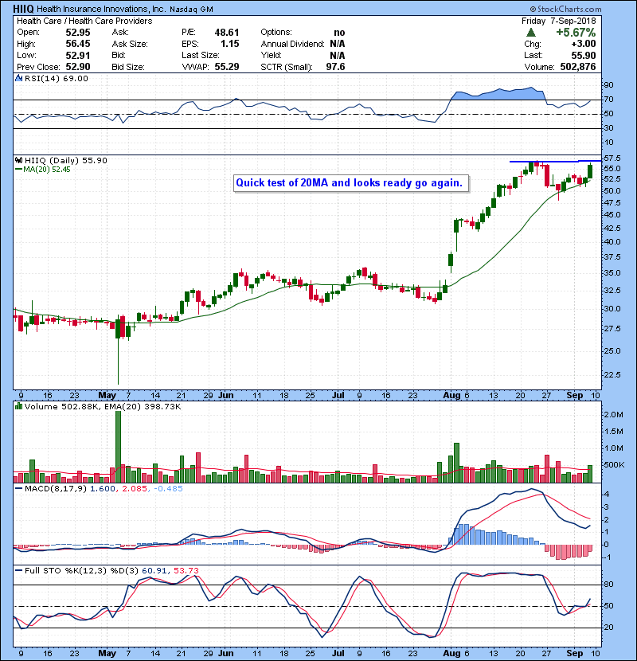Click the blue resistance line near 57.5
The width and height of the screenshot is (637, 661).
(x=555, y=161)
